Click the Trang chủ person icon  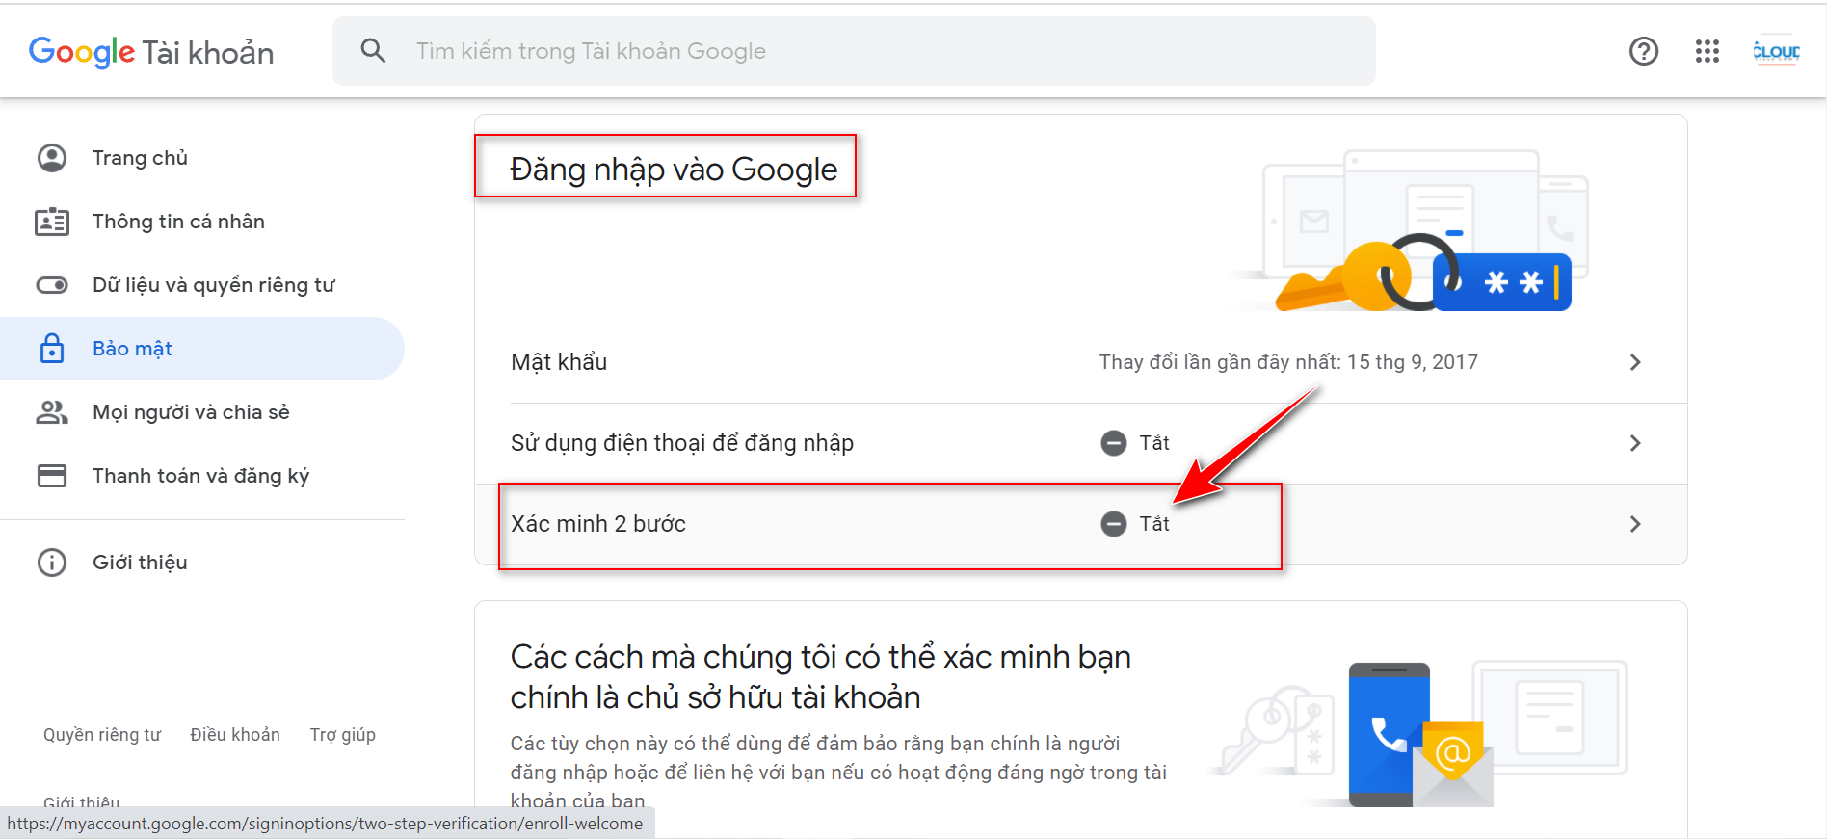[x=52, y=158]
